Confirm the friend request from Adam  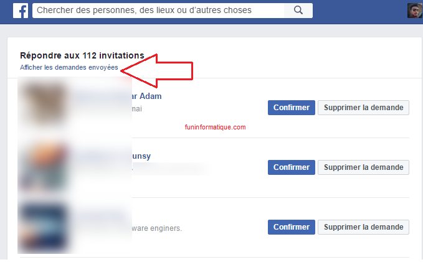(x=291, y=107)
